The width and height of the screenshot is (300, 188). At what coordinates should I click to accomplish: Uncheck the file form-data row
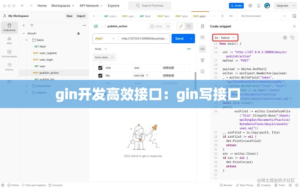tap(100, 75)
